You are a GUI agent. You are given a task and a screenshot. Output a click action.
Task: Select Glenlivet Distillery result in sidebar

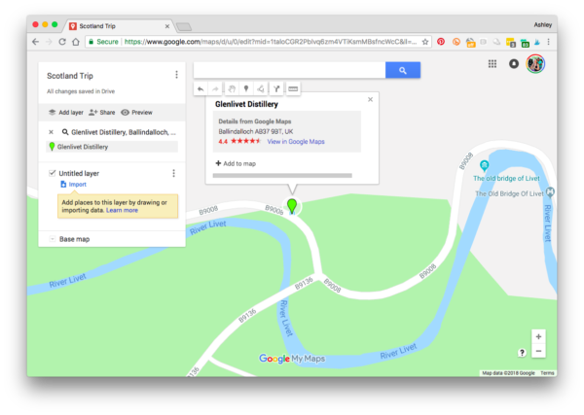click(x=112, y=147)
